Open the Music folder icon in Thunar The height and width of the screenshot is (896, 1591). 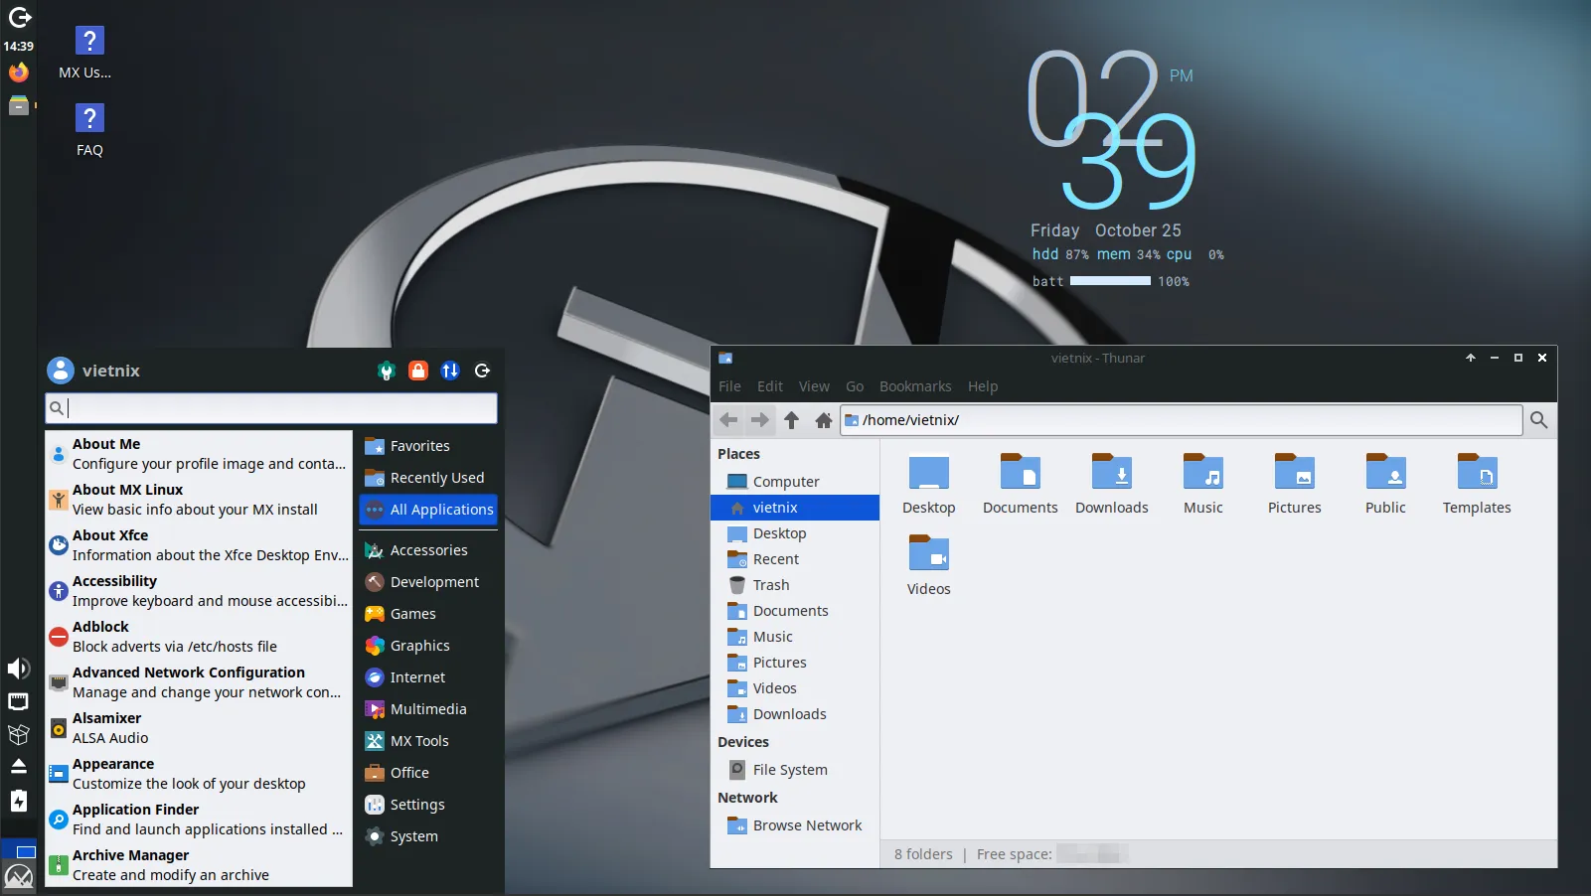coord(1202,473)
